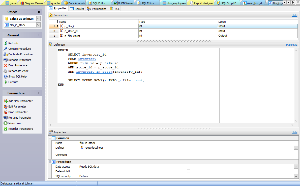This screenshot has height=186, width=300.
Task: Open the film_in_stock object dropdown
Action: [38, 25]
